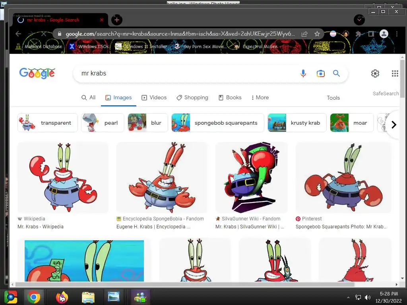This screenshot has height=305, width=407.
Task: Switch to the All results tab
Action: click(x=89, y=98)
